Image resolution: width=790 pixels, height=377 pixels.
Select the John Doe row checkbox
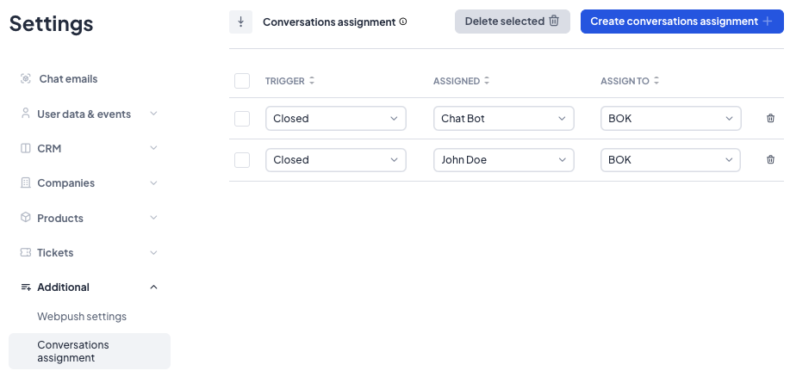pyautogui.click(x=242, y=160)
